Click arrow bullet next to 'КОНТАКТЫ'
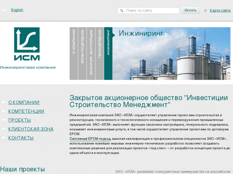The width and height of the screenshot is (233, 174). (x=4, y=138)
